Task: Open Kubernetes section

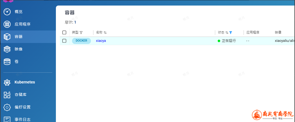Action: pyautogui.click(x=25, y=82)
